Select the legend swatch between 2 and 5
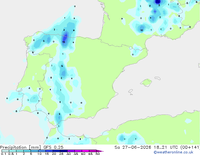This screenshot has width=200, height=155. tap(27, 151)
